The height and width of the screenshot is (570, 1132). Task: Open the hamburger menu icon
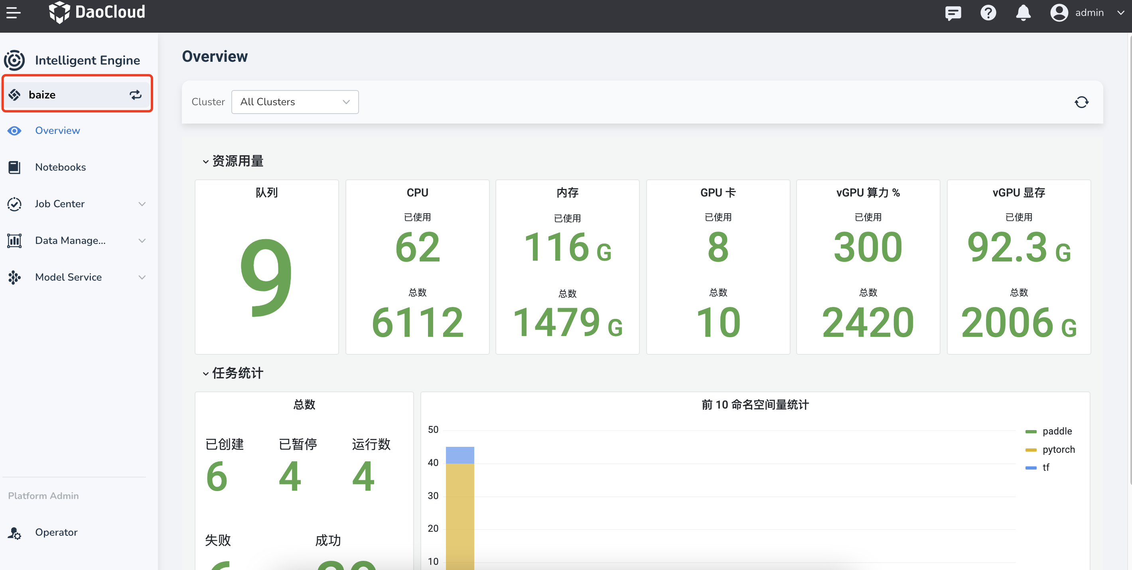click(13, 12)
